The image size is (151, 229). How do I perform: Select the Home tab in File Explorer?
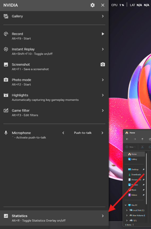(x=130, y=133)
